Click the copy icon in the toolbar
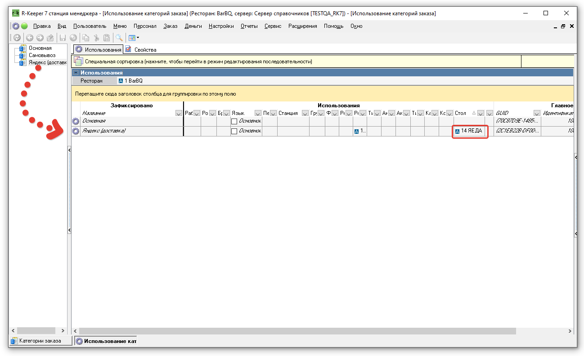Image resolution: width=584 pixels, height=356 pixels. coord(85,38)
